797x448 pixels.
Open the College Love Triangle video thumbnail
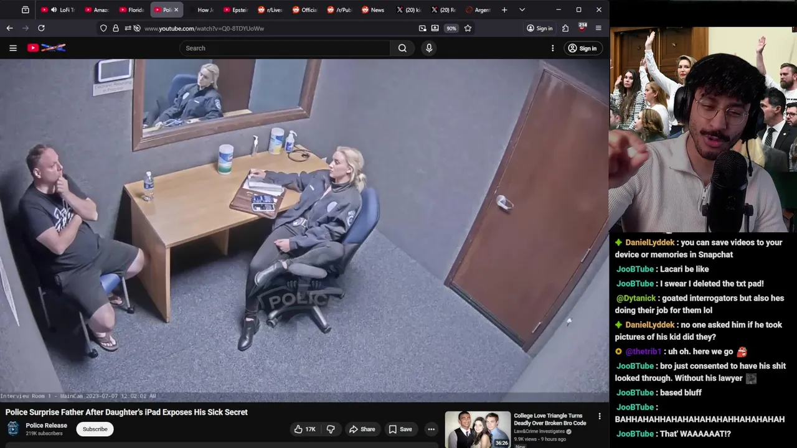click(x=478, y=429)
